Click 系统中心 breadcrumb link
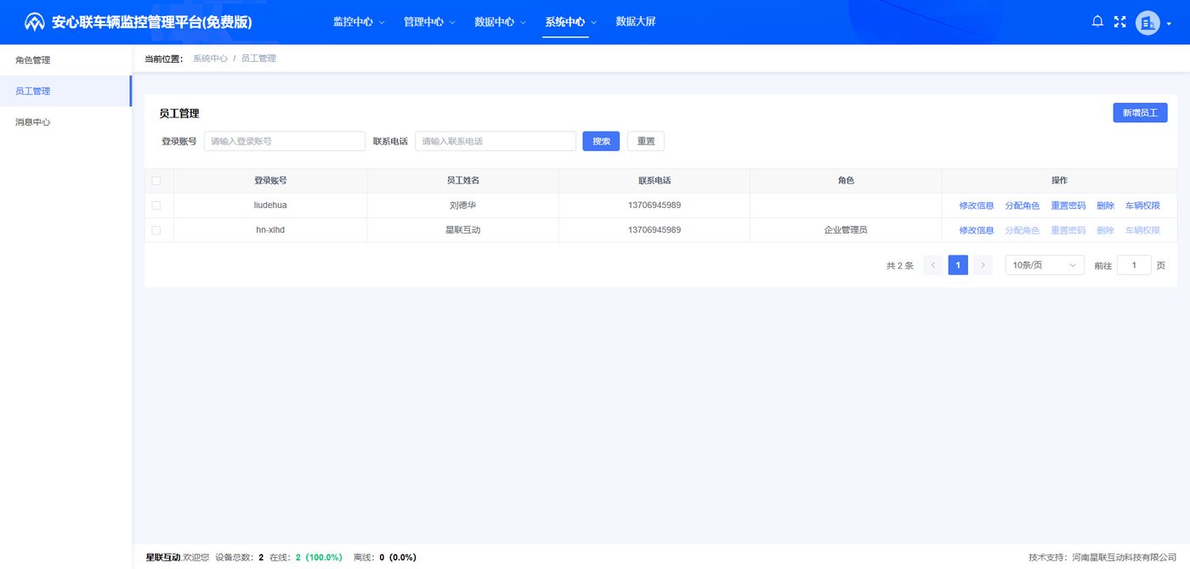 (210, 59)
